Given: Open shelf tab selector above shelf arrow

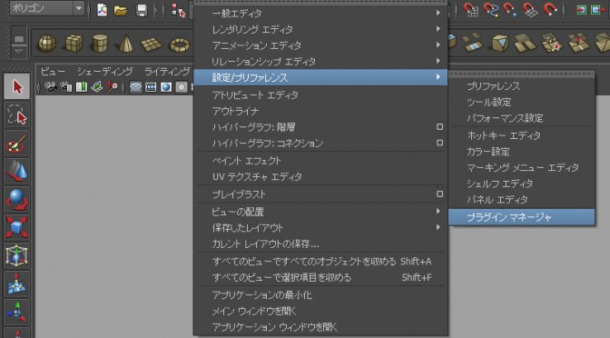Looking at the screenshot, I should click(19, 39).
